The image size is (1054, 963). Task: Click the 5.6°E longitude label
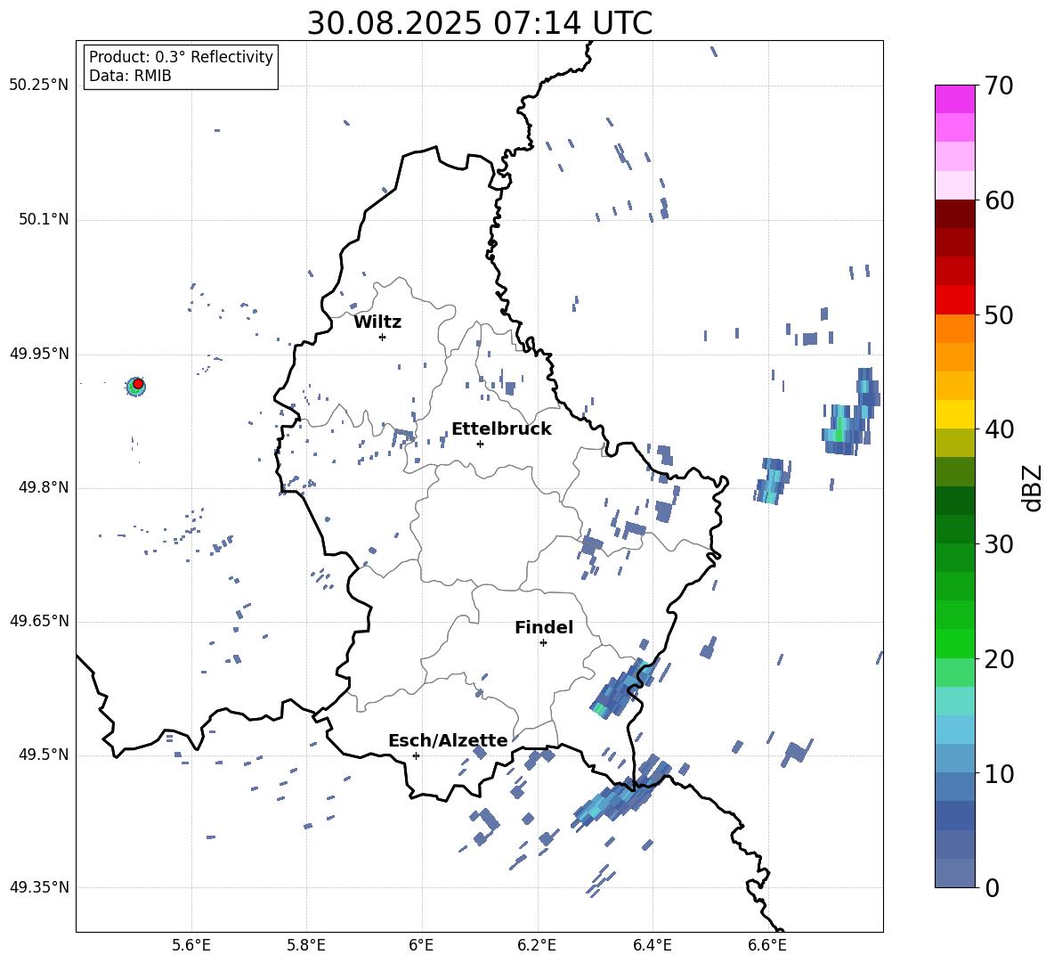pyautogui.click(x=191, y=945)
